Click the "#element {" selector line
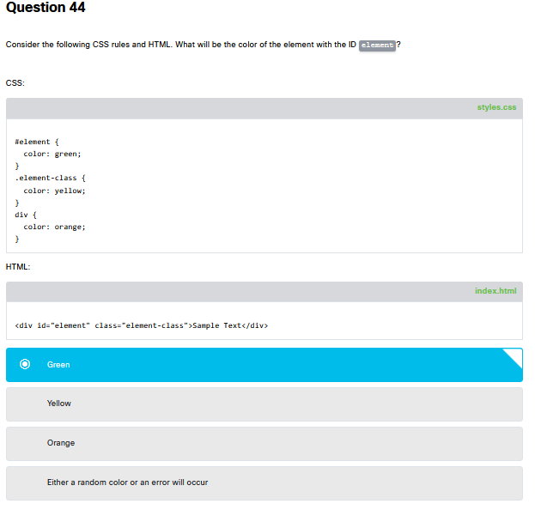Viewport: 535px width, 528px height. coord(36,142)
